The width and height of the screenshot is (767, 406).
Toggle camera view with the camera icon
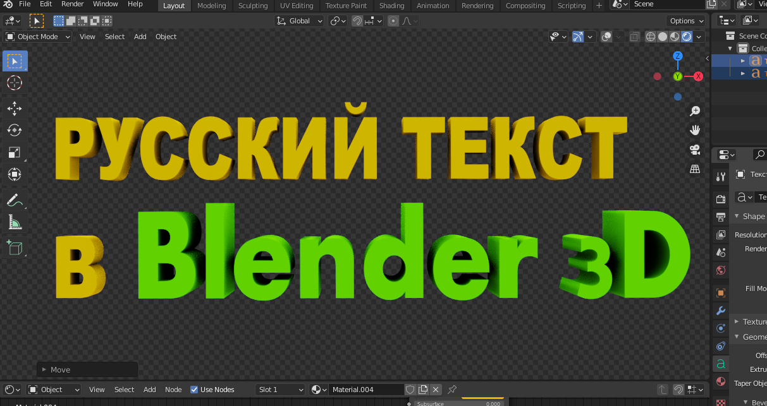coord(695,150)
